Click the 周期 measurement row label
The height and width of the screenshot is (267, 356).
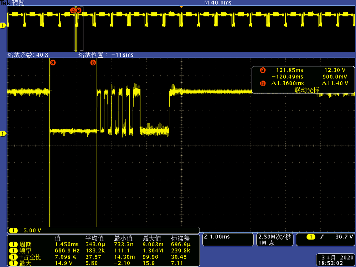pyautogui.click(x=25, y=245)
